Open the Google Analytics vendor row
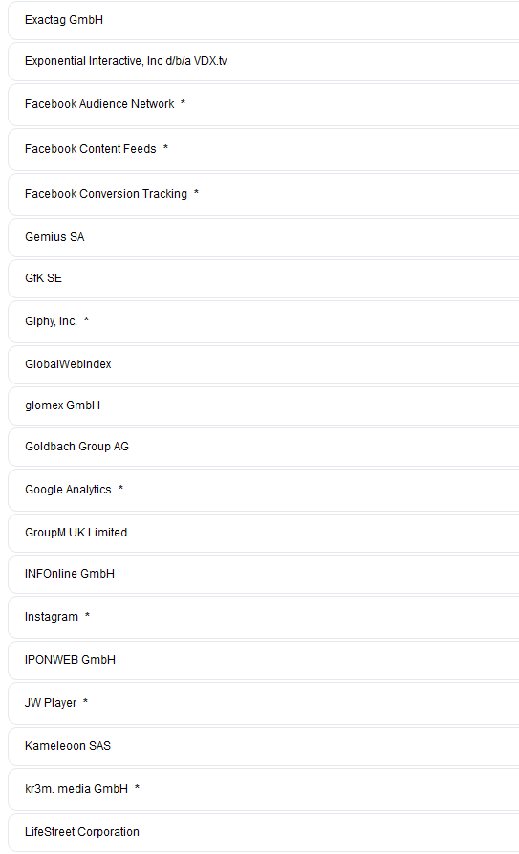Image resolution: width=519 pixels, height=854 pixels. [x=264, y=490]
